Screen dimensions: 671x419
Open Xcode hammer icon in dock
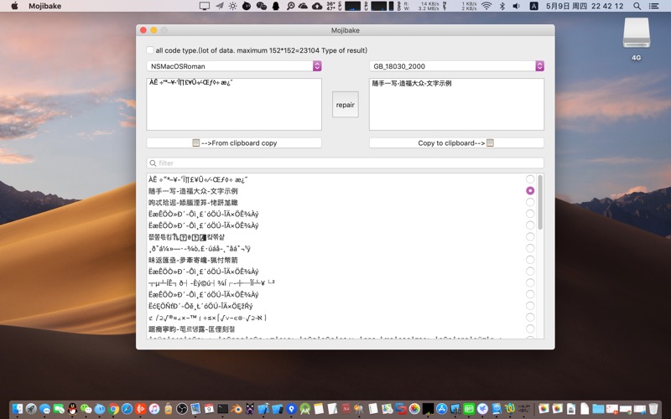pyautogui.click(x=263, y=409)
